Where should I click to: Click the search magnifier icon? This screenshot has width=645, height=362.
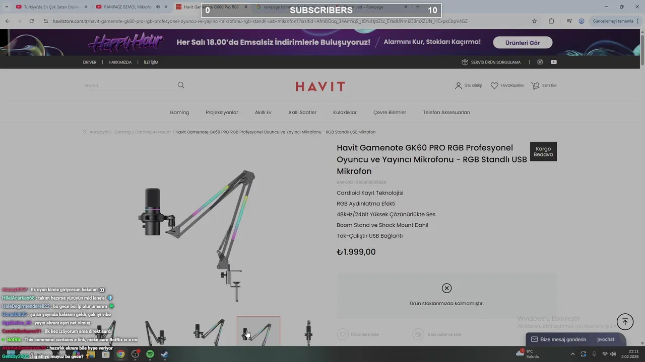[x=181, y=85]
